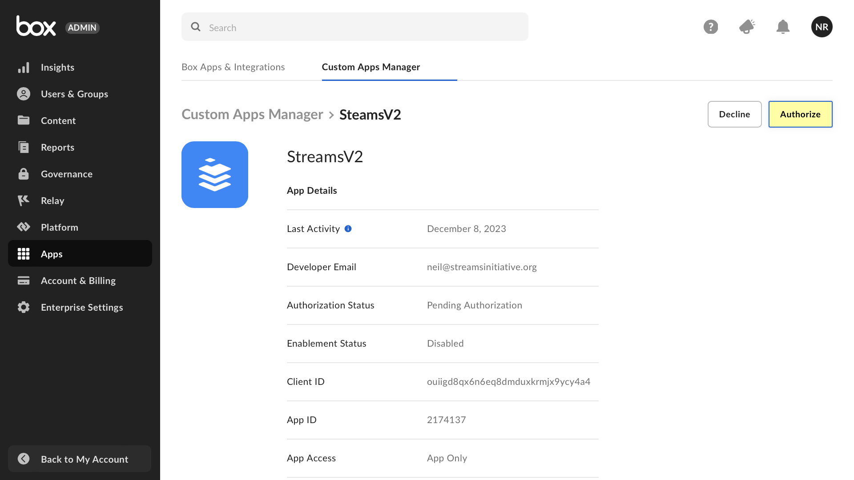The image size is (854, 480).
Task: Open Enterprise Settings
Action: (x=80, y=307)
